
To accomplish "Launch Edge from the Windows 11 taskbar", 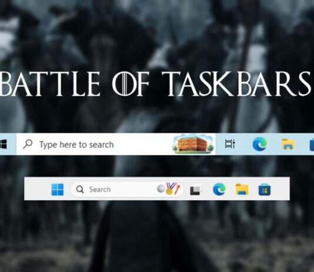I will click(219, 189).
